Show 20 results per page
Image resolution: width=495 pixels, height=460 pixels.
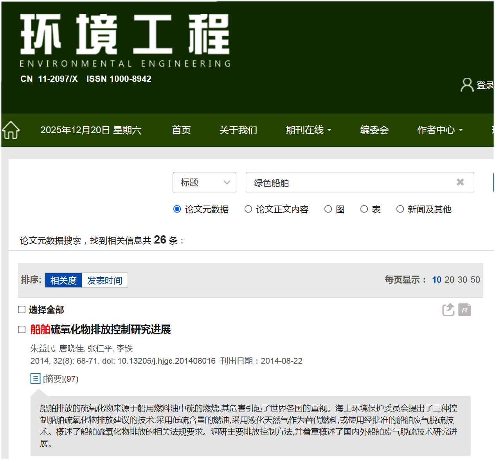coord(450,280)
